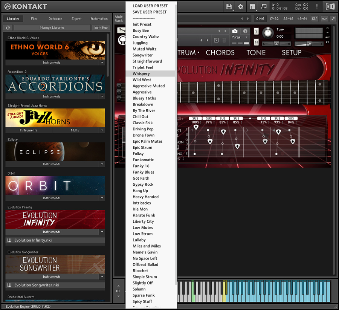The image size is (339, 310).
Task: Open instrument snapshot camera view
Action: [x=235, y=31]
